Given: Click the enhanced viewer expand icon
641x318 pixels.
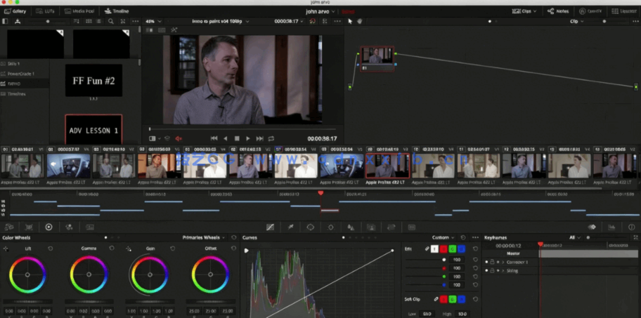Looking at the screenshot, I should coord(325,21).
